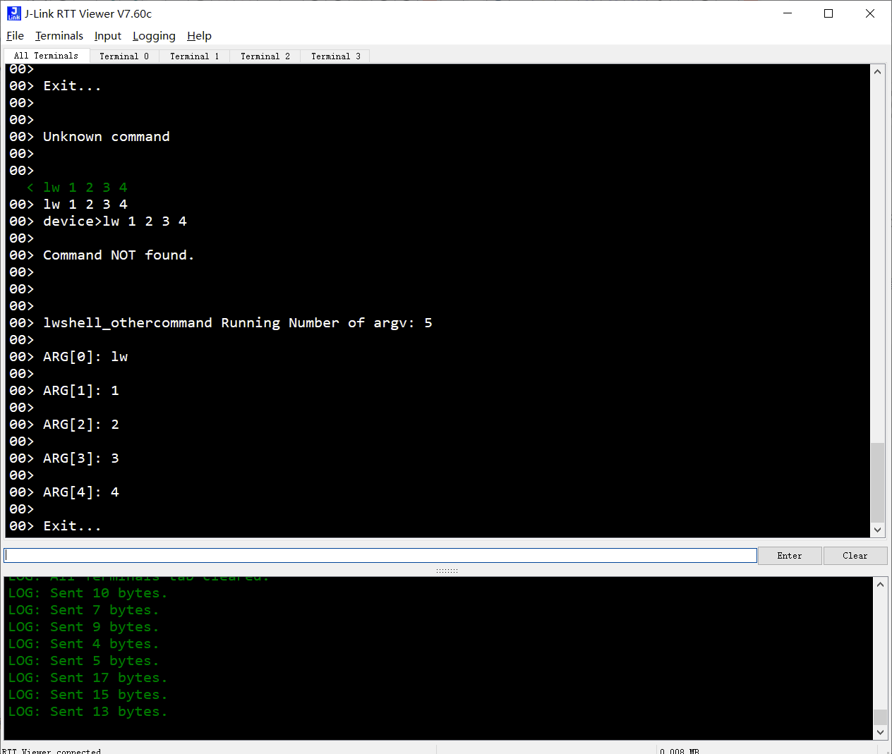Screen dimensions: 892x754
Task: Click the 'LOG: Sent 15 bytes.' entry
Action: click(x=88, y=695)
